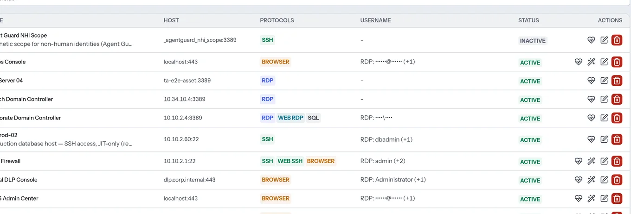The image size is (631, 214).
Task: Click the STATUS column header
Action: [x=528, y=20]
